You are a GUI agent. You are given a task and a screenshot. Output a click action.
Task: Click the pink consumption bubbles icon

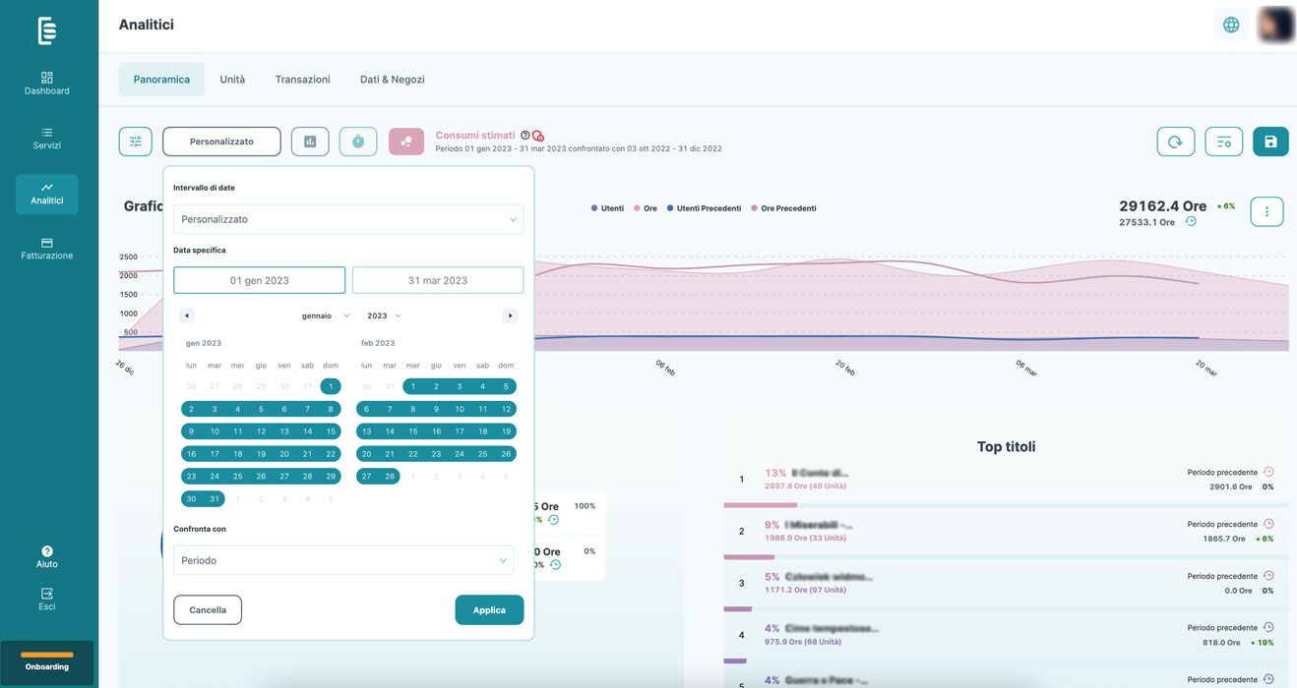click(406, 142)
